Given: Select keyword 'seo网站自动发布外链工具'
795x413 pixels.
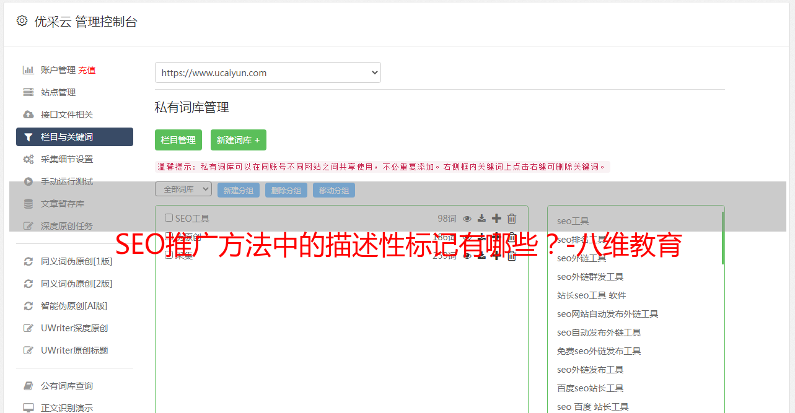Looking at the screenshot, I should (608, 314).
